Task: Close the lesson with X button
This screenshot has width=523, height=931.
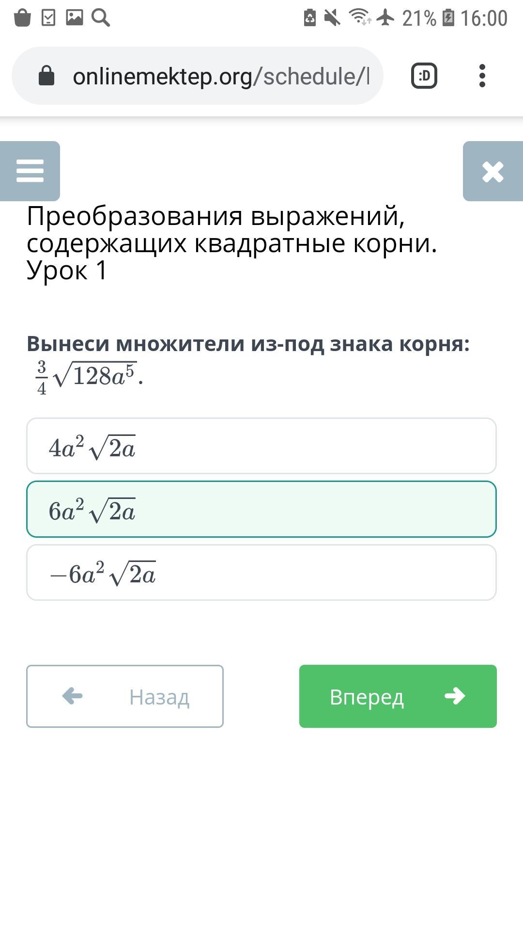Action: 492,171
